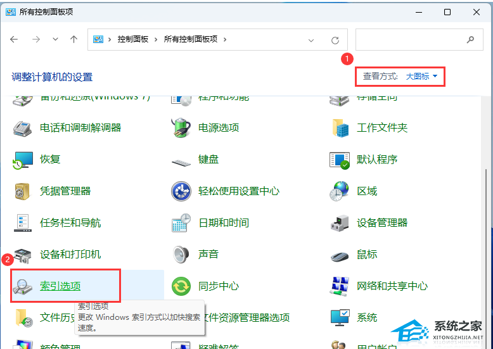
Task: Open the 网络和共享中心 icon
Action: pyautogui.click(x=340, y=286)
